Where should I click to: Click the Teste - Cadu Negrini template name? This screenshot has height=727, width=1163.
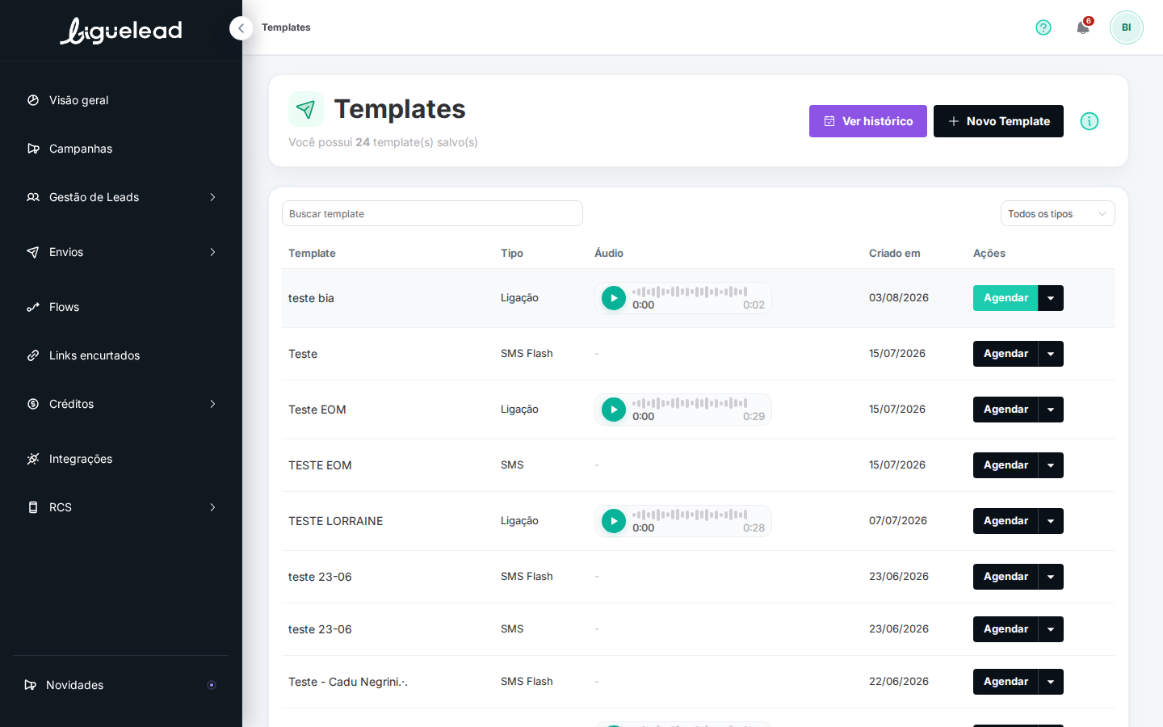click(347, 682)
